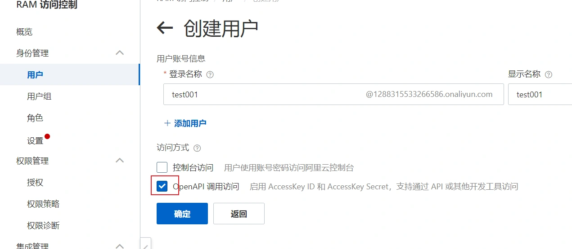Viewport: 572px width, 249px height.
Task: Open 设置 with the red dot
Action: click(x=35, y=140)
